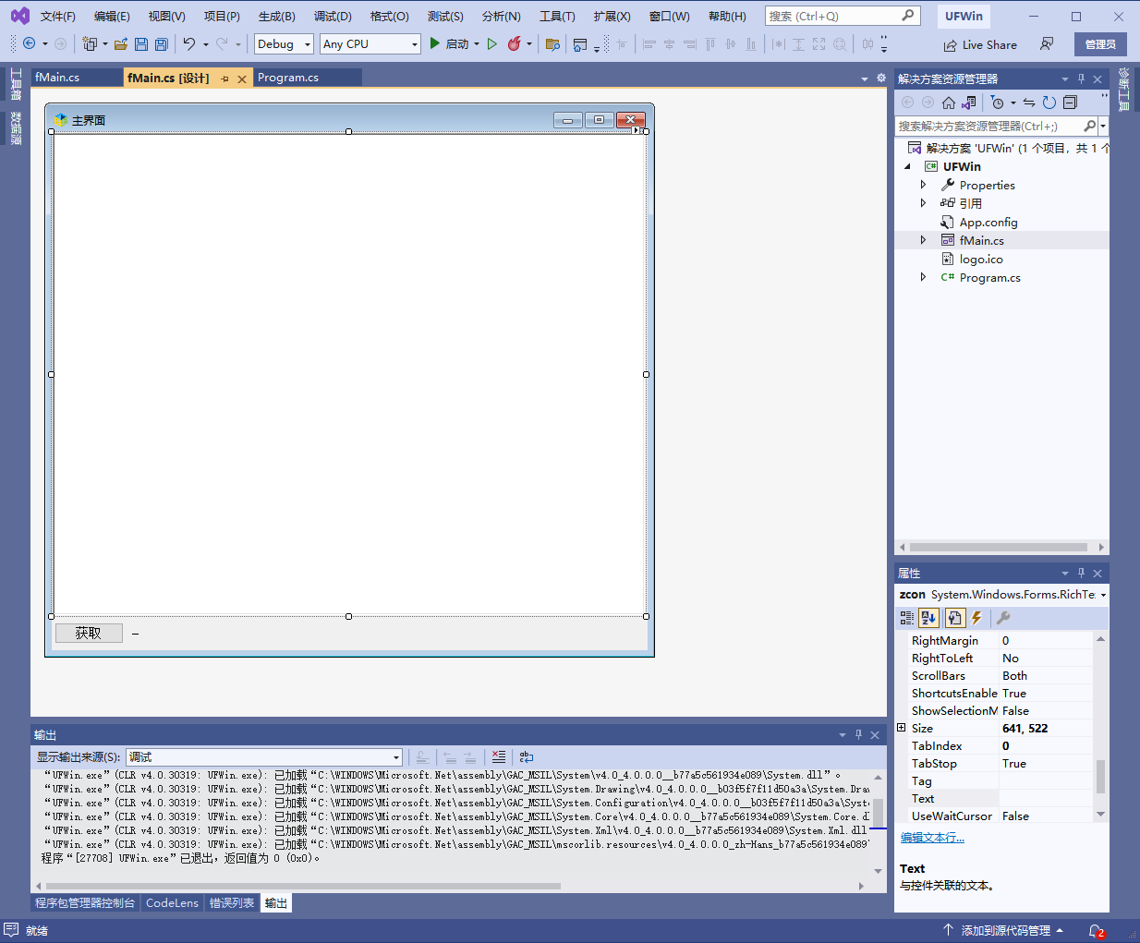Screen dimensions: 1140x943
Task: Click the Hot Reload flame icon
Action: 515,43
